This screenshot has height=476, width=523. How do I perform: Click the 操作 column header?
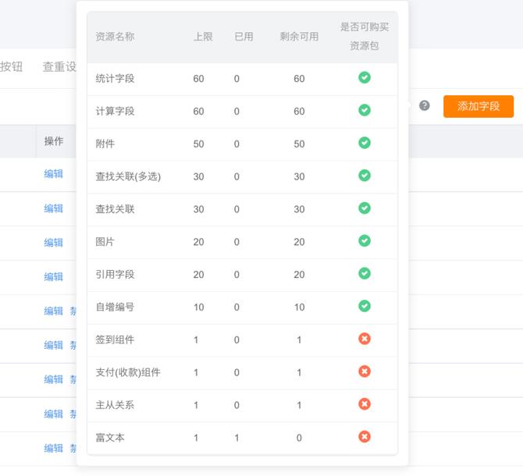[x=54, y=141]
